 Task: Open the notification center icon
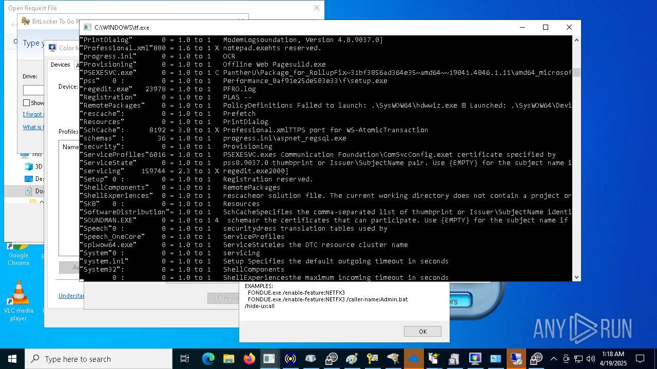point(640,359)
